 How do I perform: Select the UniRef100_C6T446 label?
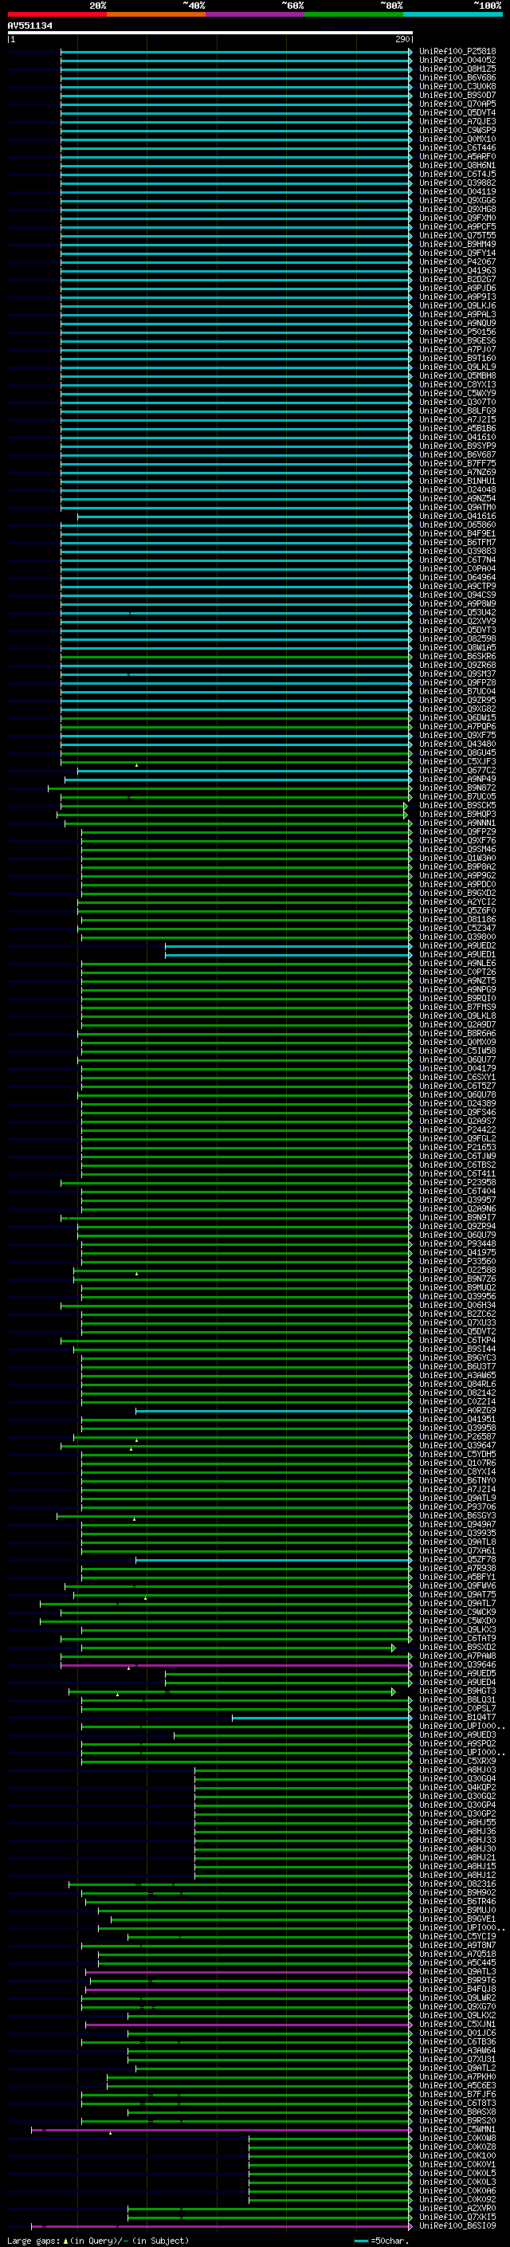click(457, 148)
